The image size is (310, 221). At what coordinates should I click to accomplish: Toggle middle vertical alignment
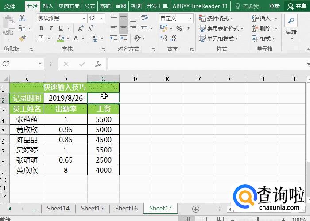click(124, 18)
